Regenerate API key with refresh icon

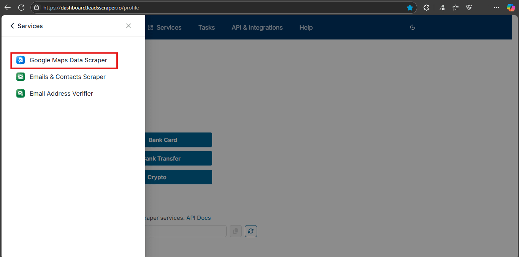point(251,231)
